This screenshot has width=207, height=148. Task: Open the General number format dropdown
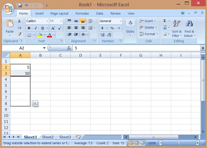pos(120,21)
